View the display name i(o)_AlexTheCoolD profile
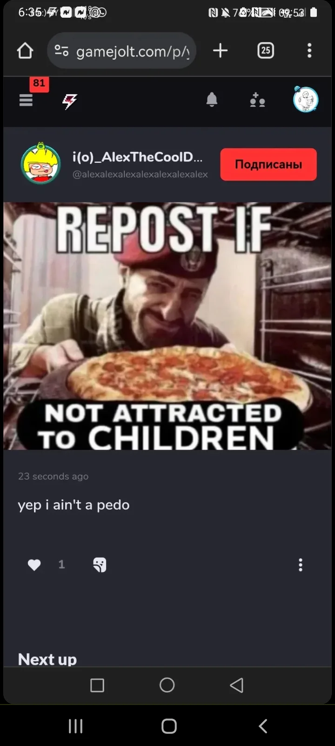This screenshot has height=746, width=335. click(137, 157)
